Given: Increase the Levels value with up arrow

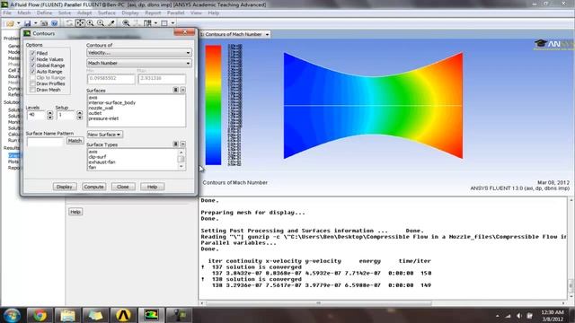Looking at the screenshot, I should click(x=50, y=113).
